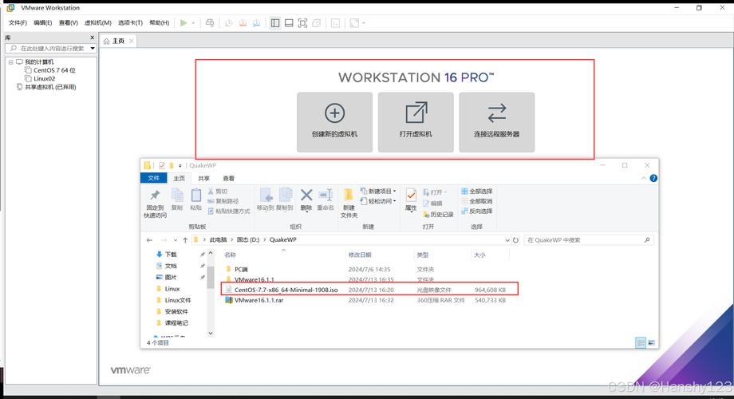Select CentOS-7.7-x86_64-Minimal-1908.iso file
Screen dimensions: 734x399
[369, 290]
